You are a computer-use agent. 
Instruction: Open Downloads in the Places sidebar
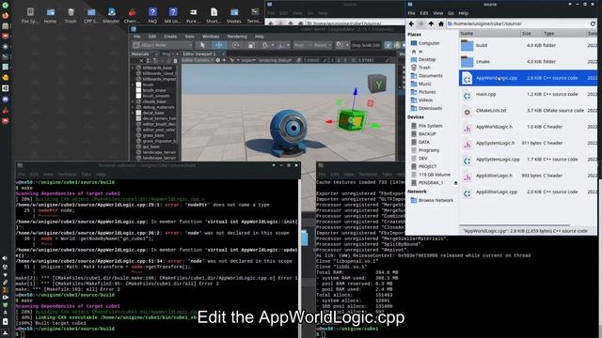(426, 109)
